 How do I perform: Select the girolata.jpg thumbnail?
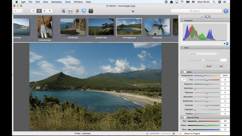pos(73,27)
